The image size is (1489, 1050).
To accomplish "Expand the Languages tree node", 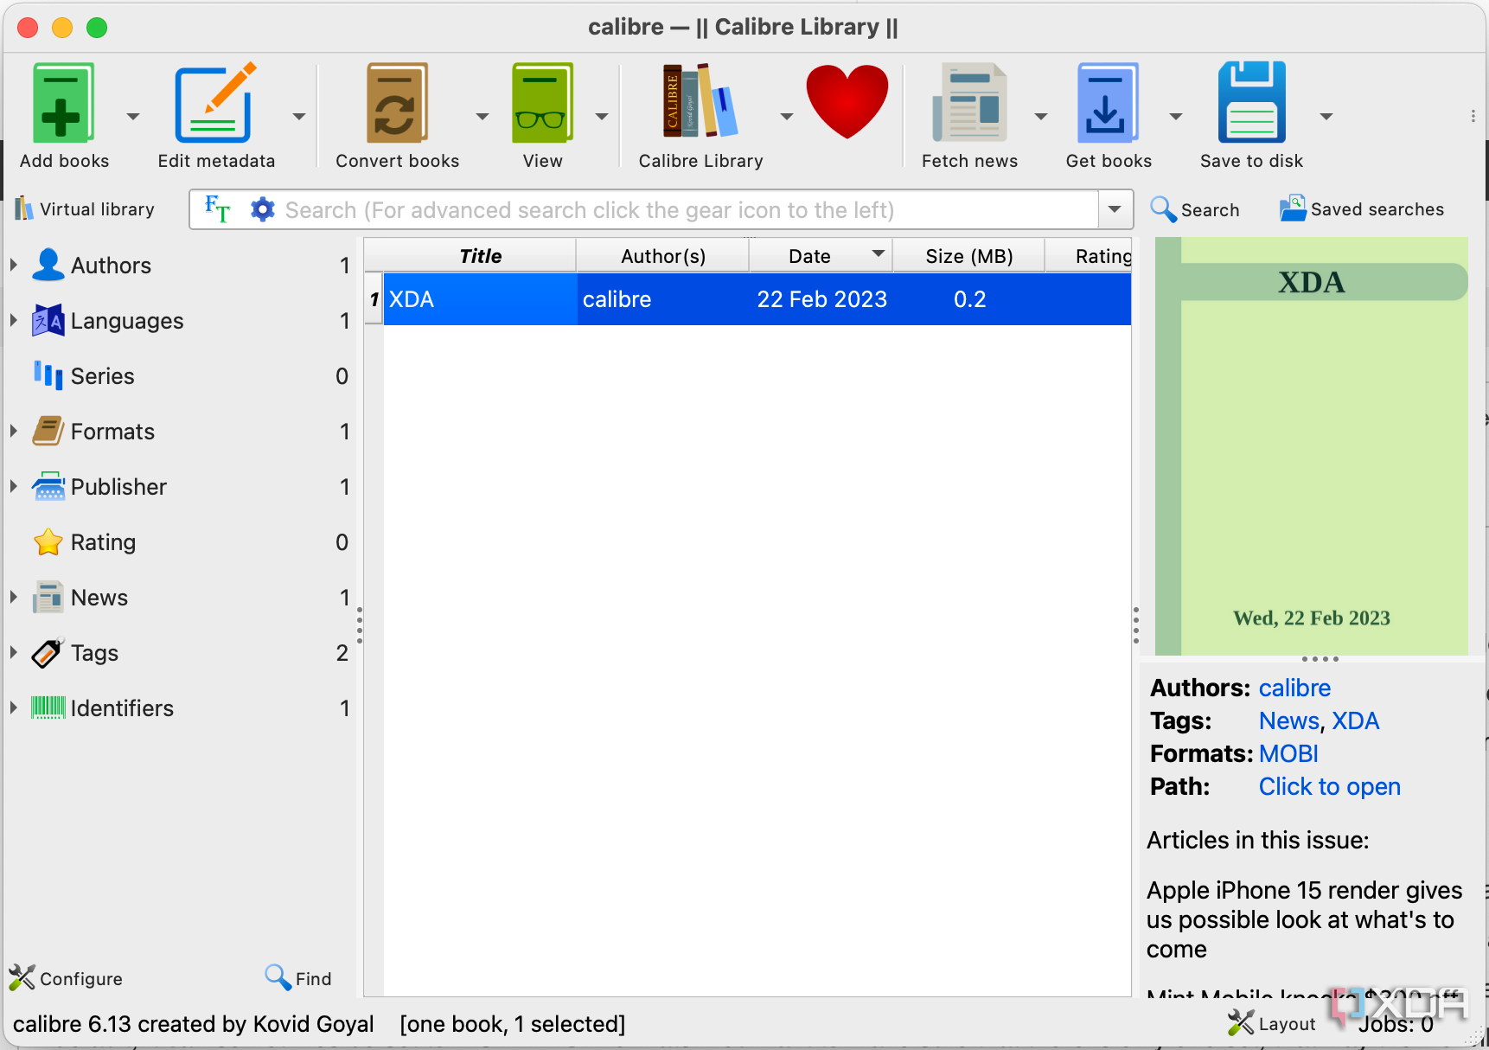I will coord(14,320).
